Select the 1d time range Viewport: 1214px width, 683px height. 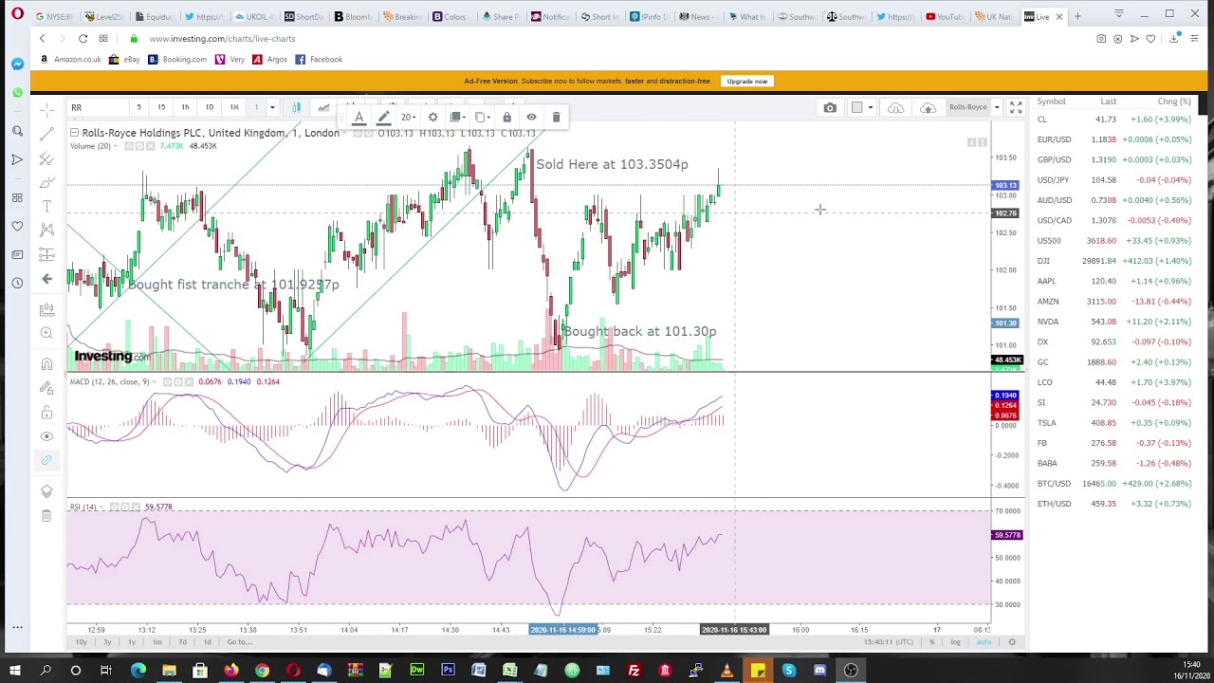207,642
